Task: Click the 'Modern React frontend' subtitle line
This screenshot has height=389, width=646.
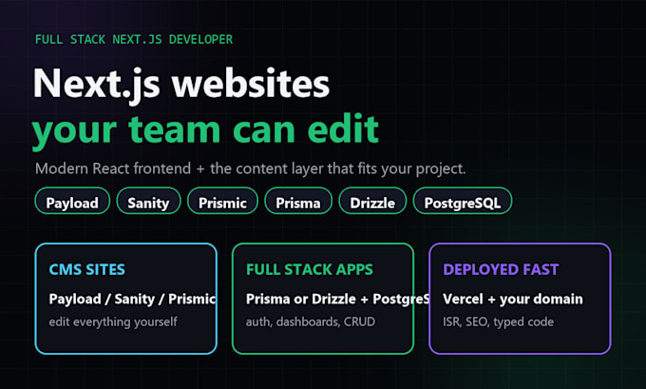Action: (x=251, y=168)
